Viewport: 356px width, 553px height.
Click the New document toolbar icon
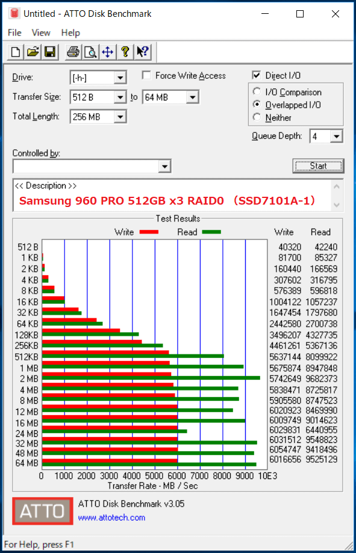pos(16,52)
